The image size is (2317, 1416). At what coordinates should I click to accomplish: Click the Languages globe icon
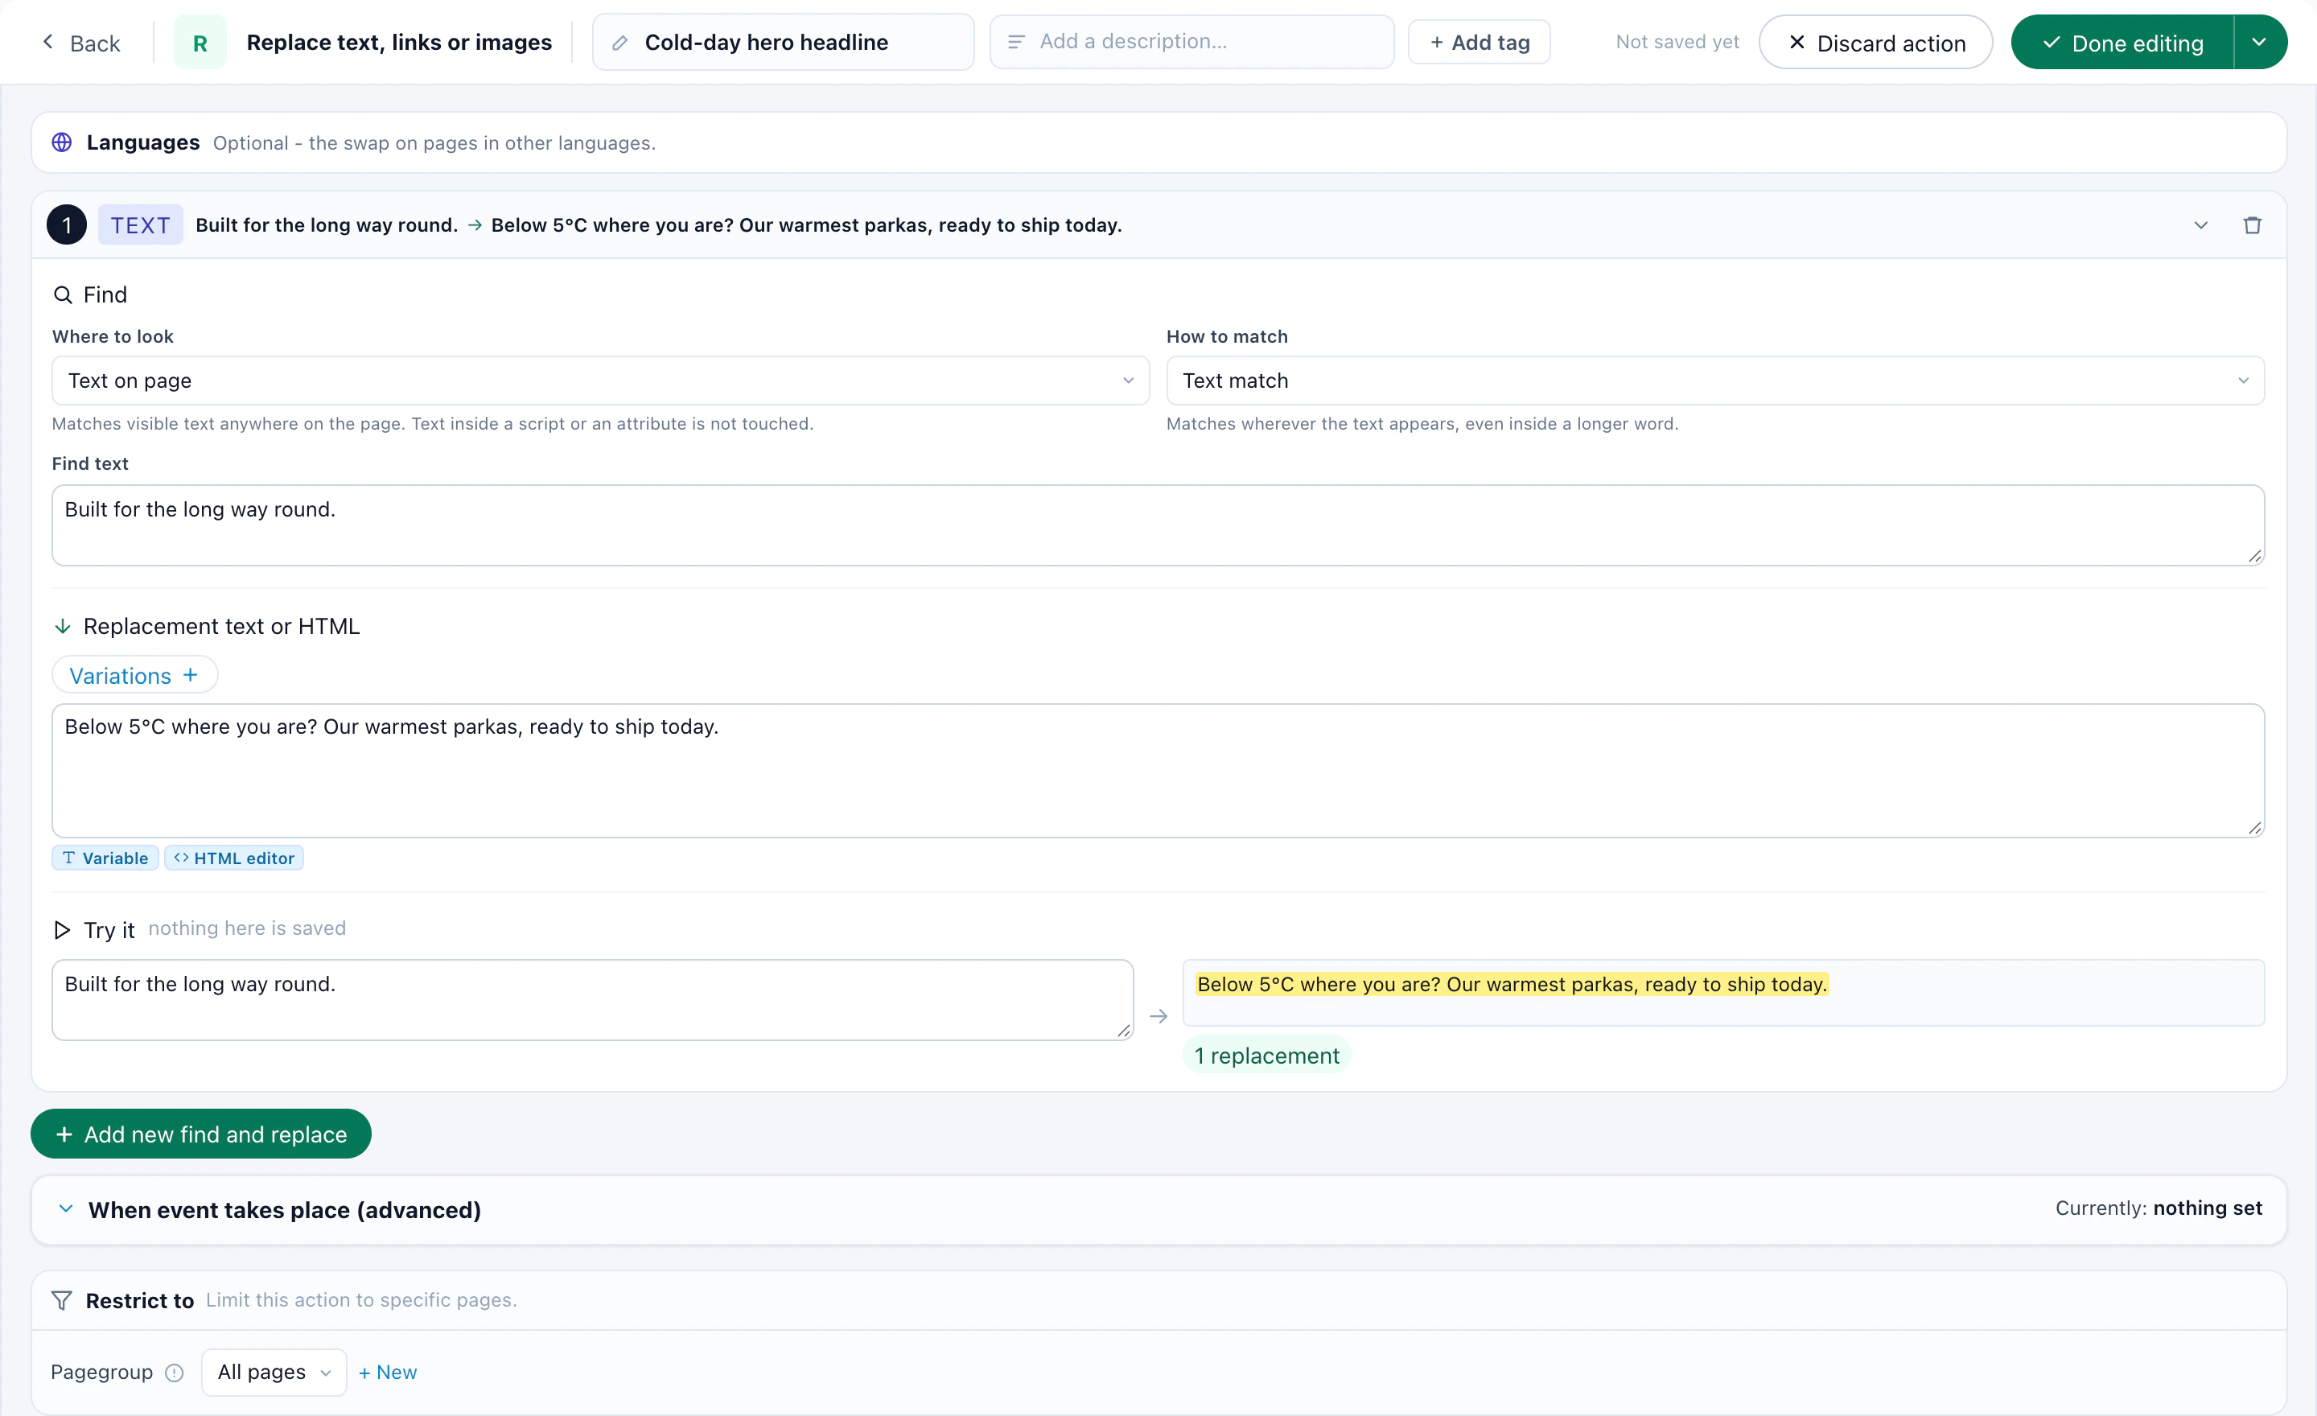click(62, 143)
